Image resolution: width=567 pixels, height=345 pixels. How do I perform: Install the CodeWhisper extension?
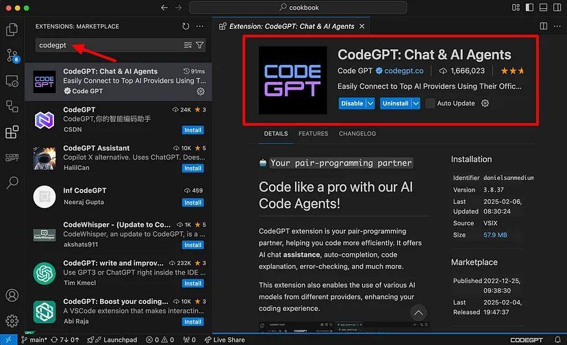pyautogui.click(x=192, y=245)
